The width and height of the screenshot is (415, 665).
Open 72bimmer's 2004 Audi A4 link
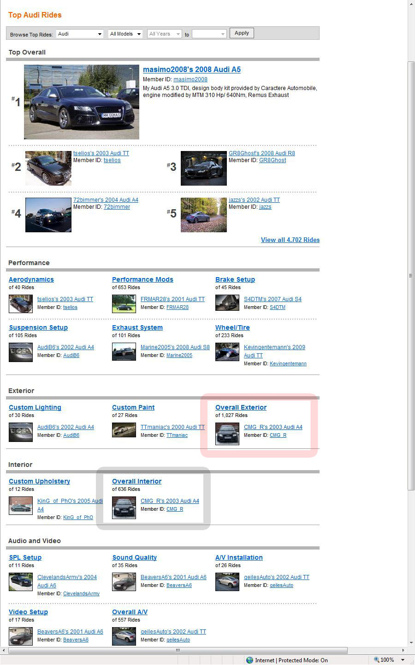tap(106, 200)
